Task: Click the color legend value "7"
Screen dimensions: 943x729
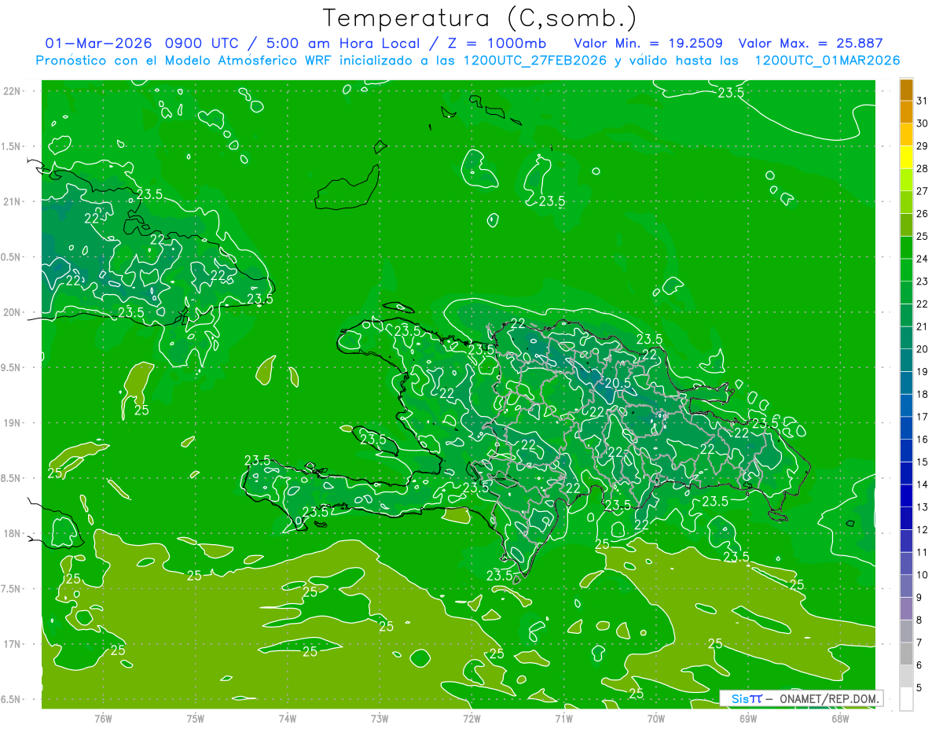Action: (x=919, y=642)
